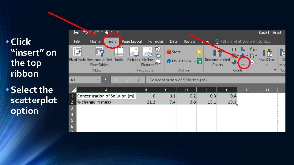The height and width of the screenshot is (165, 294).
Task: Select the Insert ribbon tab
Action: (111, 41)
